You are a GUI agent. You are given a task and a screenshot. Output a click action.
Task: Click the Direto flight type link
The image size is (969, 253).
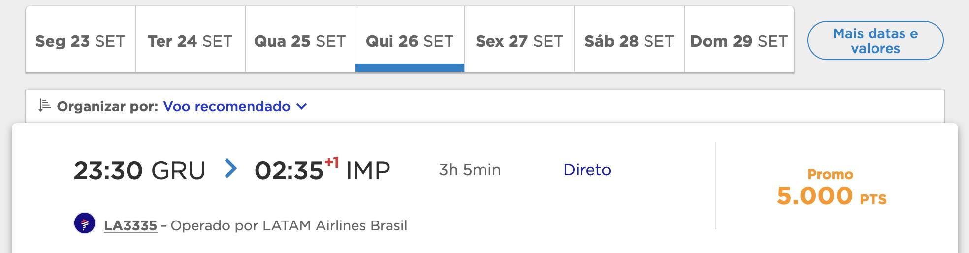(587, 170)
